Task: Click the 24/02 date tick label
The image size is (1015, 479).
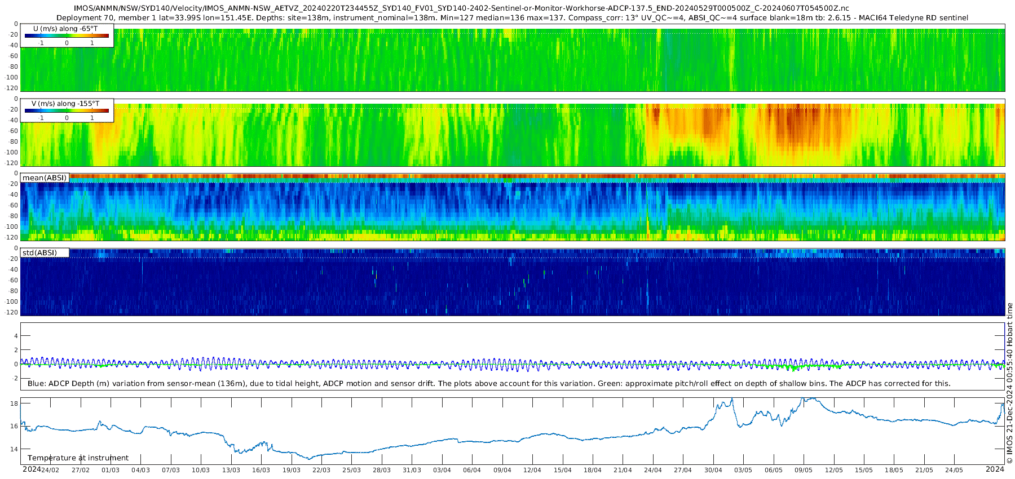Action: 50,470
